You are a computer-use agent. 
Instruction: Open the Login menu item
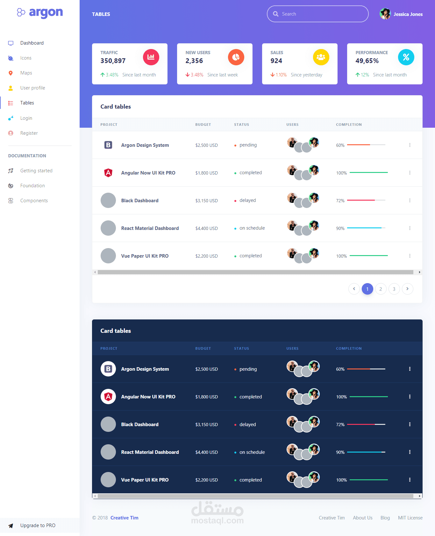[x=40, y=118]
